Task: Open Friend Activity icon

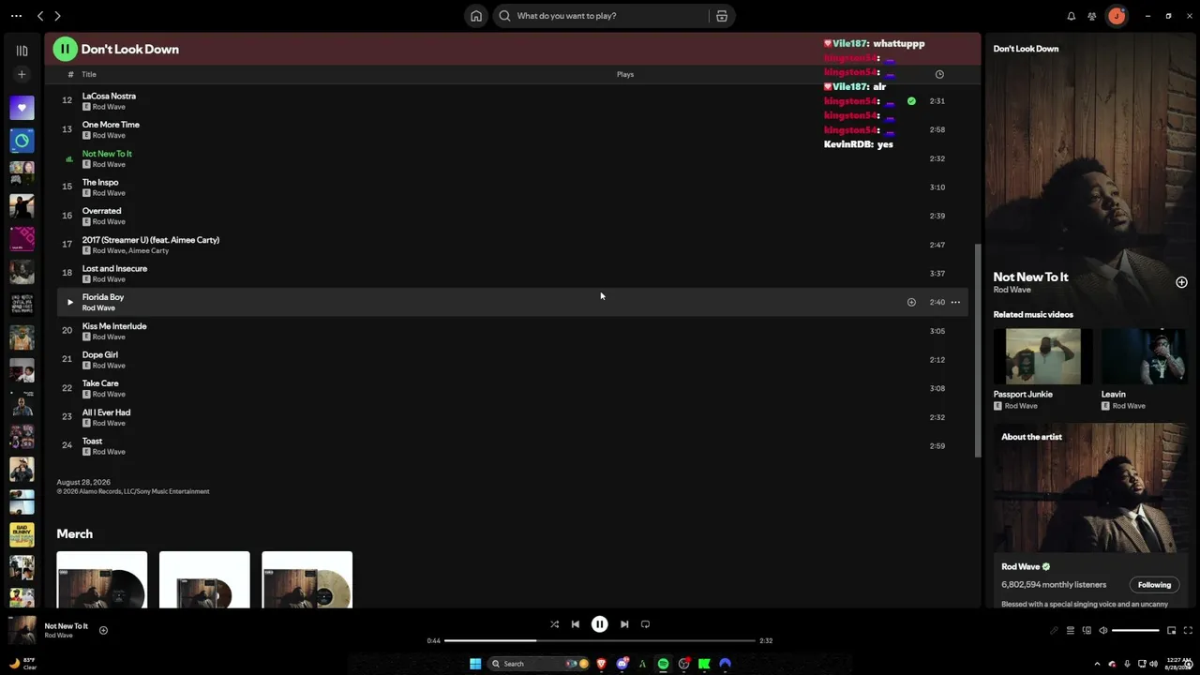Action: [x=1092, y=16]
